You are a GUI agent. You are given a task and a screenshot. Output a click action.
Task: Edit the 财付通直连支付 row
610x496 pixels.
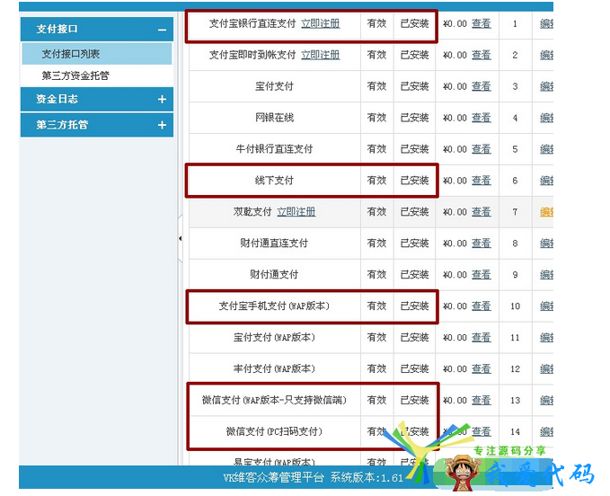546,244
